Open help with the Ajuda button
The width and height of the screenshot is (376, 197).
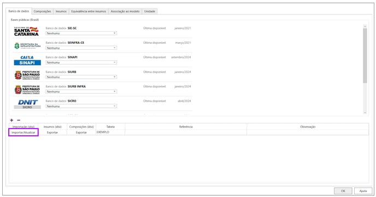(x=363, y=191)
